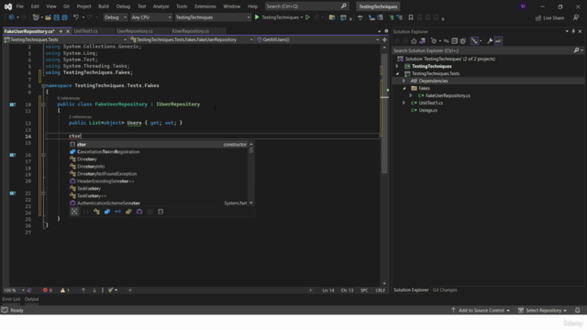The image size is (587, 330).
Task: Click Add to Source Control button
Action: tap(481, 311)
